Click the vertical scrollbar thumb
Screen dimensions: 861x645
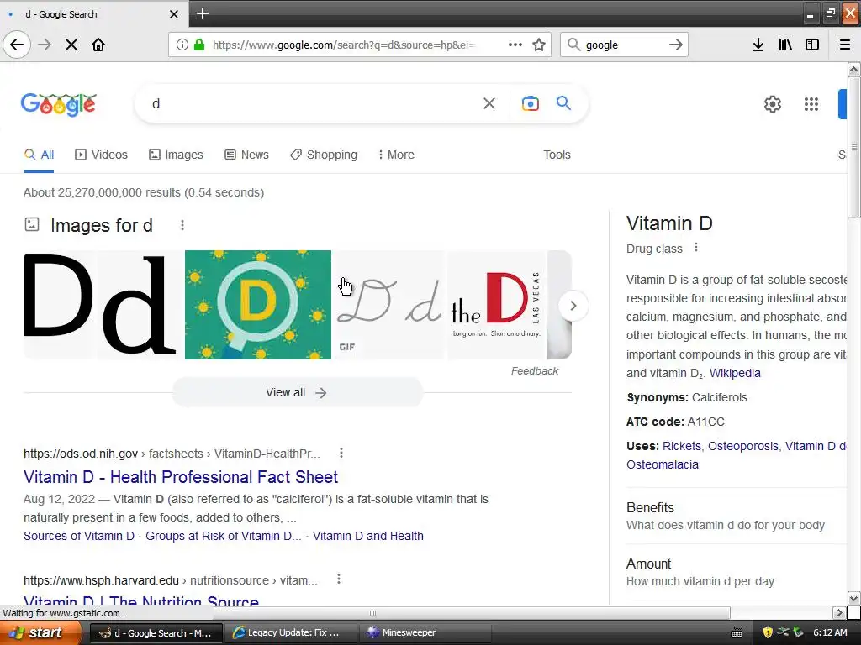click(x=854, y=147)
